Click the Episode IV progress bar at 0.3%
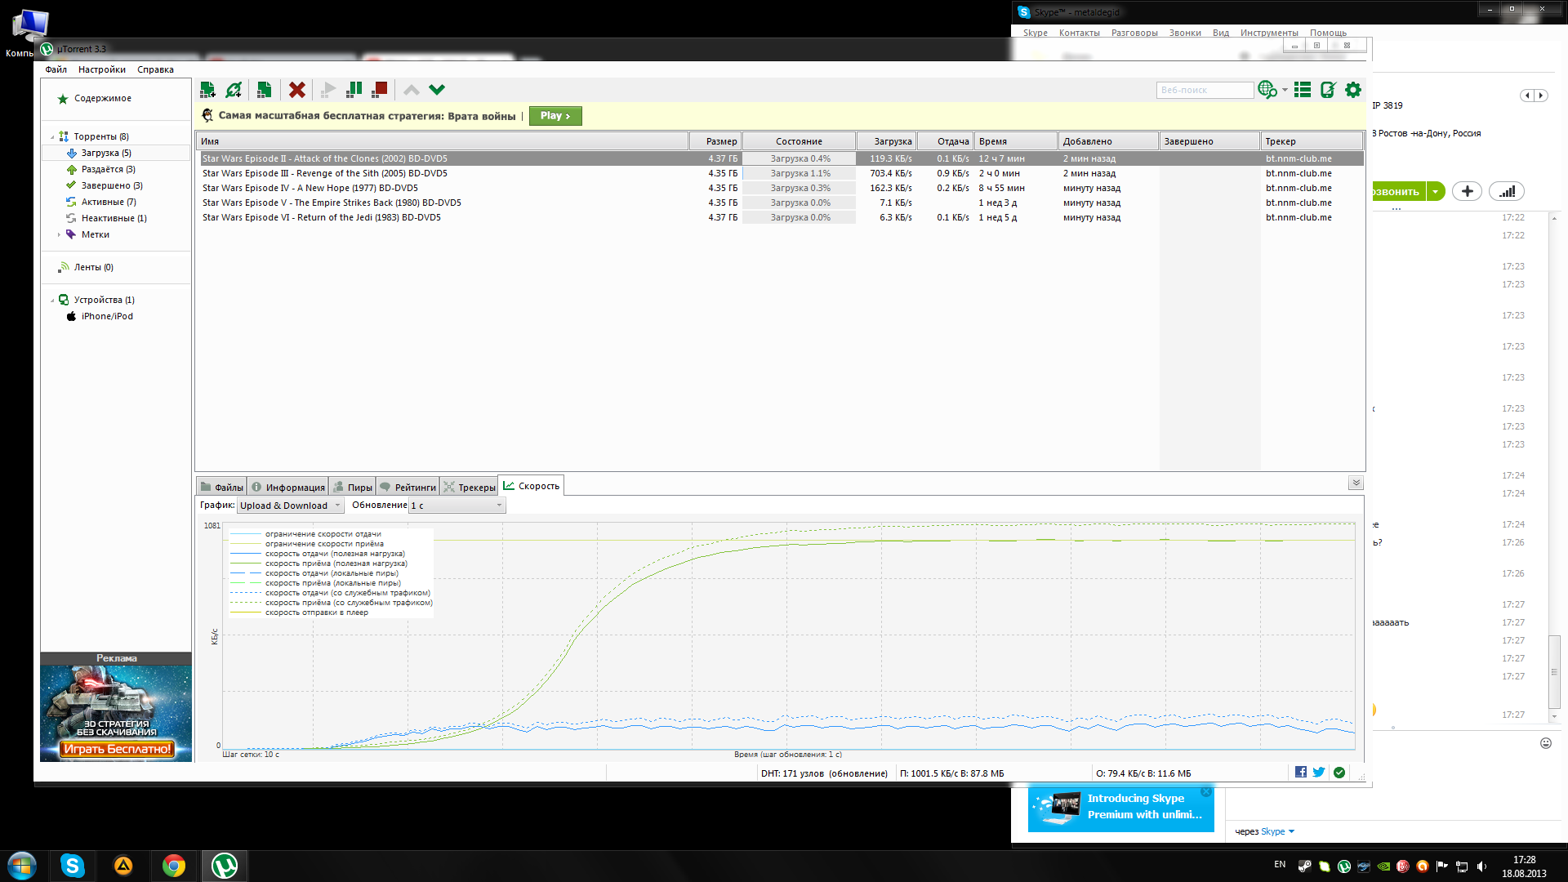This screenshot has width=1568, height=882. pyautogui.click(x=800, y=188)
